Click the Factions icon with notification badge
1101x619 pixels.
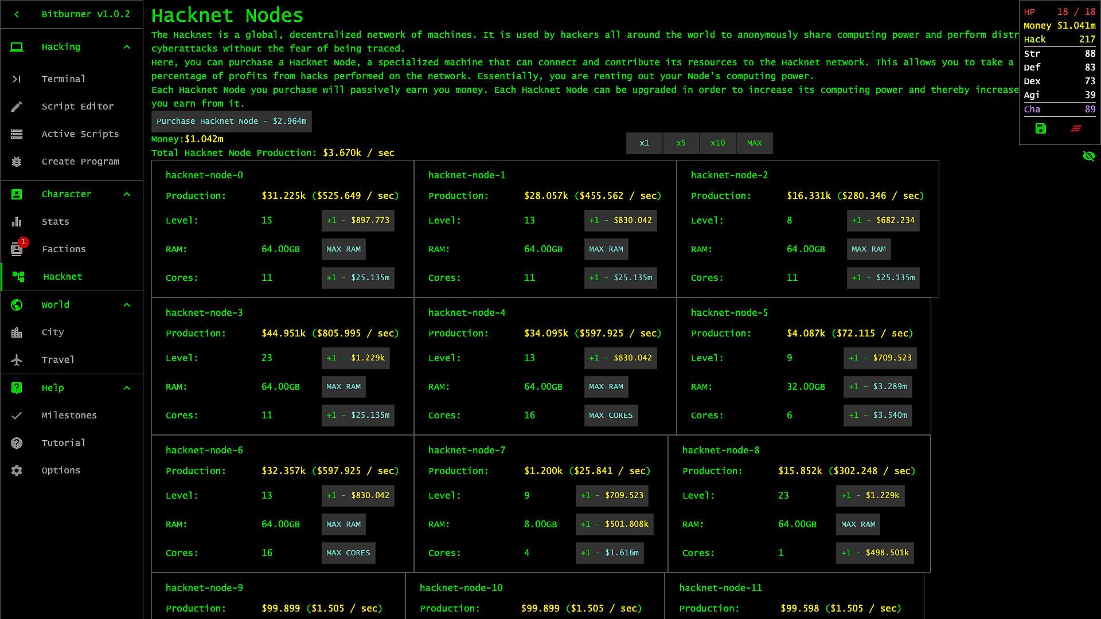pos(17,249)
